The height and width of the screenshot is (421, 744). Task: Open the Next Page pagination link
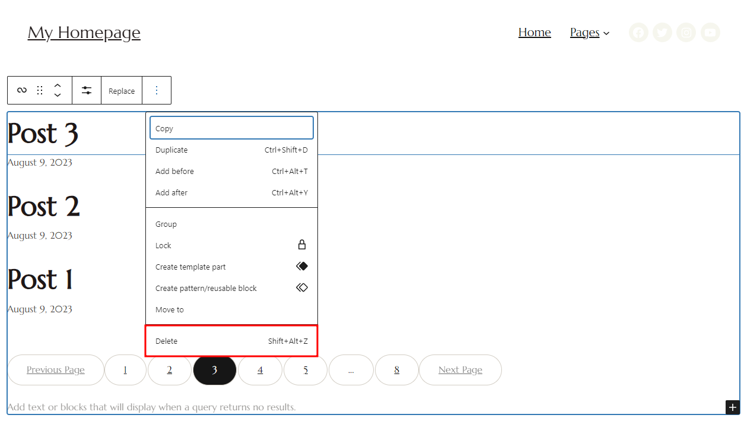tap(460, 370)
